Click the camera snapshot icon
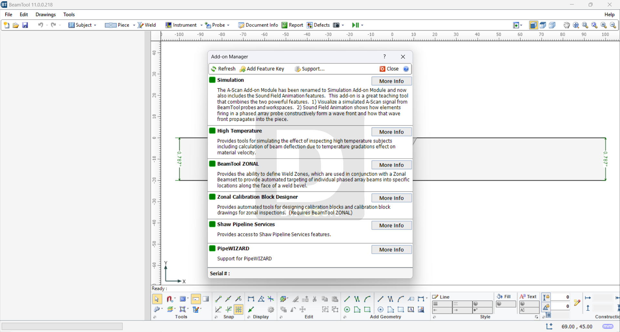 pos(336,25)
